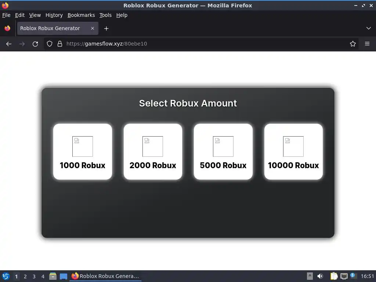Expand the list all tabs chevron
376x282 pixels.
pyautogui.click(x=369, y=28)
